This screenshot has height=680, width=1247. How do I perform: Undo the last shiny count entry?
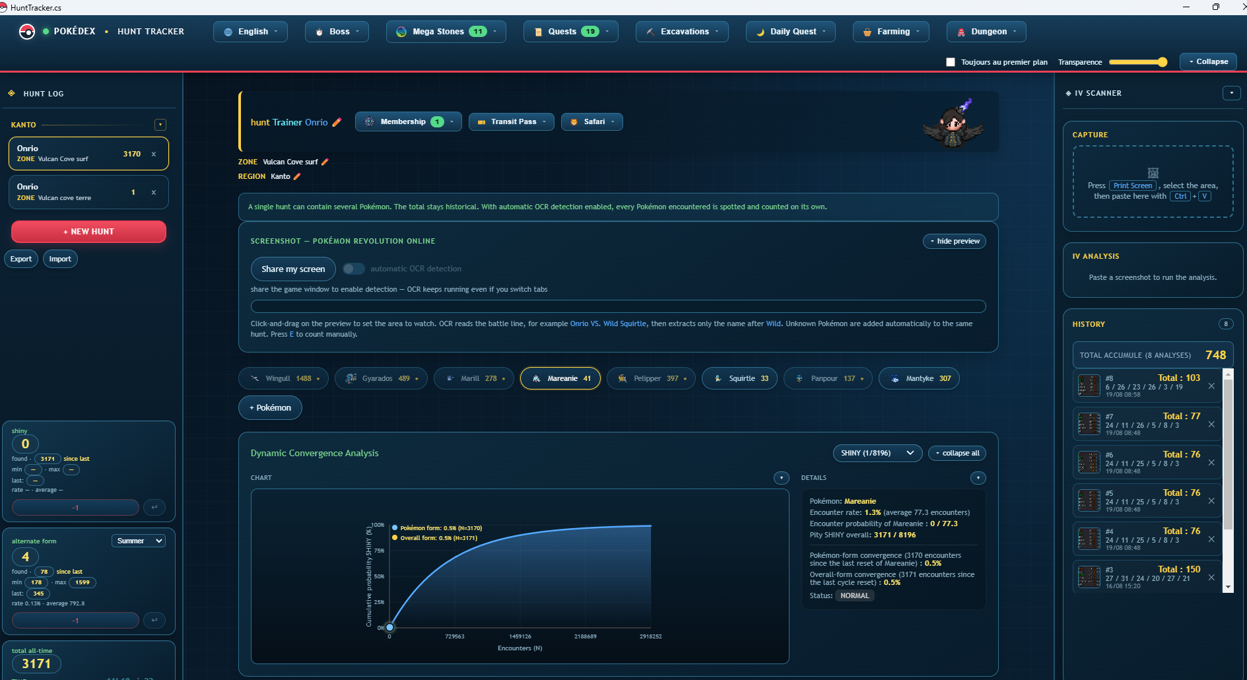tap(154, 508)
